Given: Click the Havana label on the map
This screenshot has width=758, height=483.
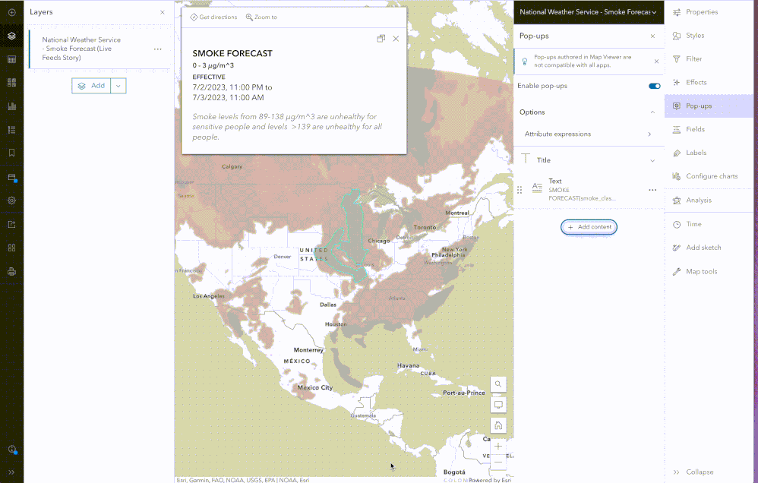Looking at the screenshot, I should coord(408,365).
